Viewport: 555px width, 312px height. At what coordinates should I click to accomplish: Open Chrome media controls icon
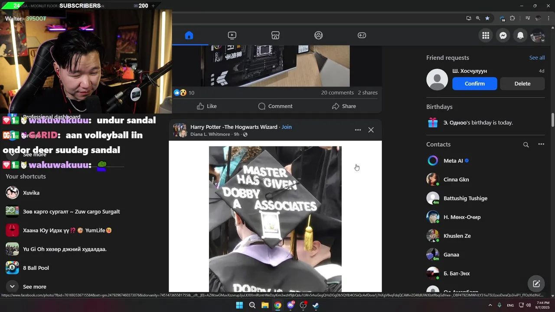(528, 18)
